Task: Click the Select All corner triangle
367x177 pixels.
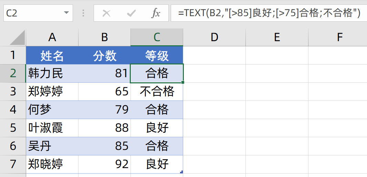Action: point(17,37)
